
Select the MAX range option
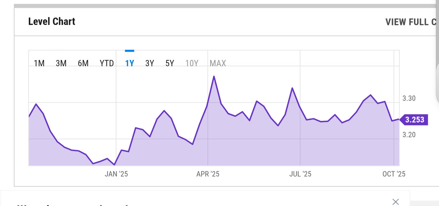(x=218, y=63)
